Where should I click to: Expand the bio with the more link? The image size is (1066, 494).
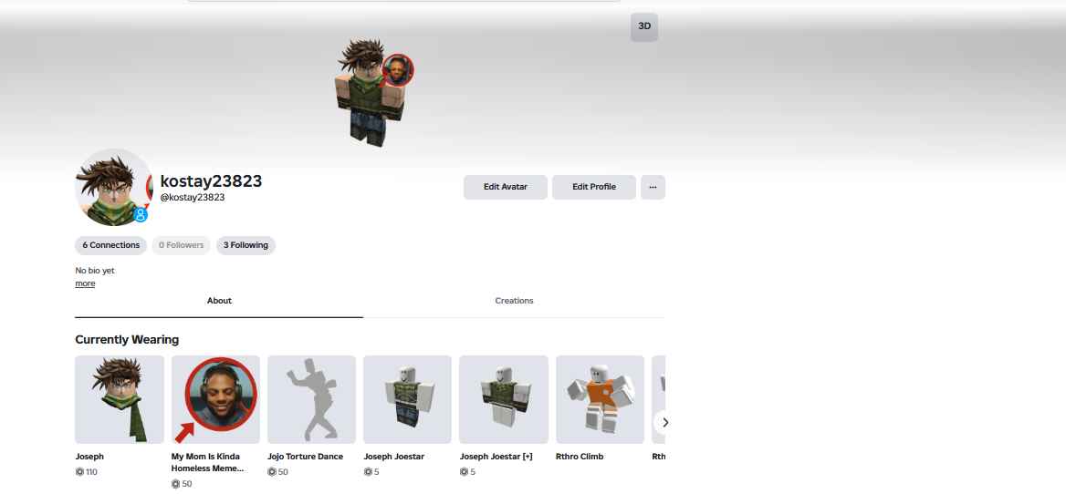tap(85, 283)
